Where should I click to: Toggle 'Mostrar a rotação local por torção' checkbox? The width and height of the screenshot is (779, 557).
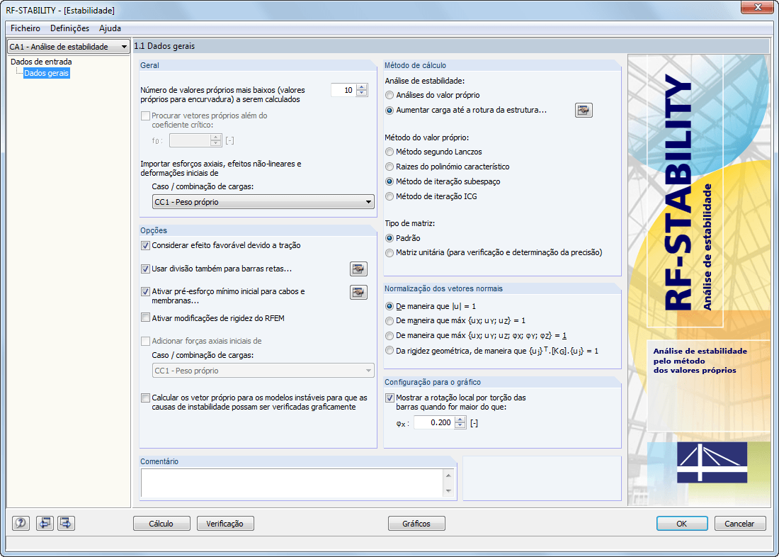(390, 398)
